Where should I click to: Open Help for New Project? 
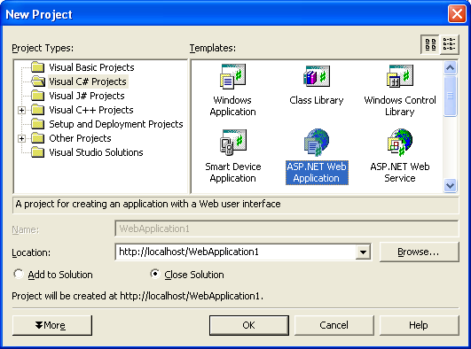coord(419,325)
